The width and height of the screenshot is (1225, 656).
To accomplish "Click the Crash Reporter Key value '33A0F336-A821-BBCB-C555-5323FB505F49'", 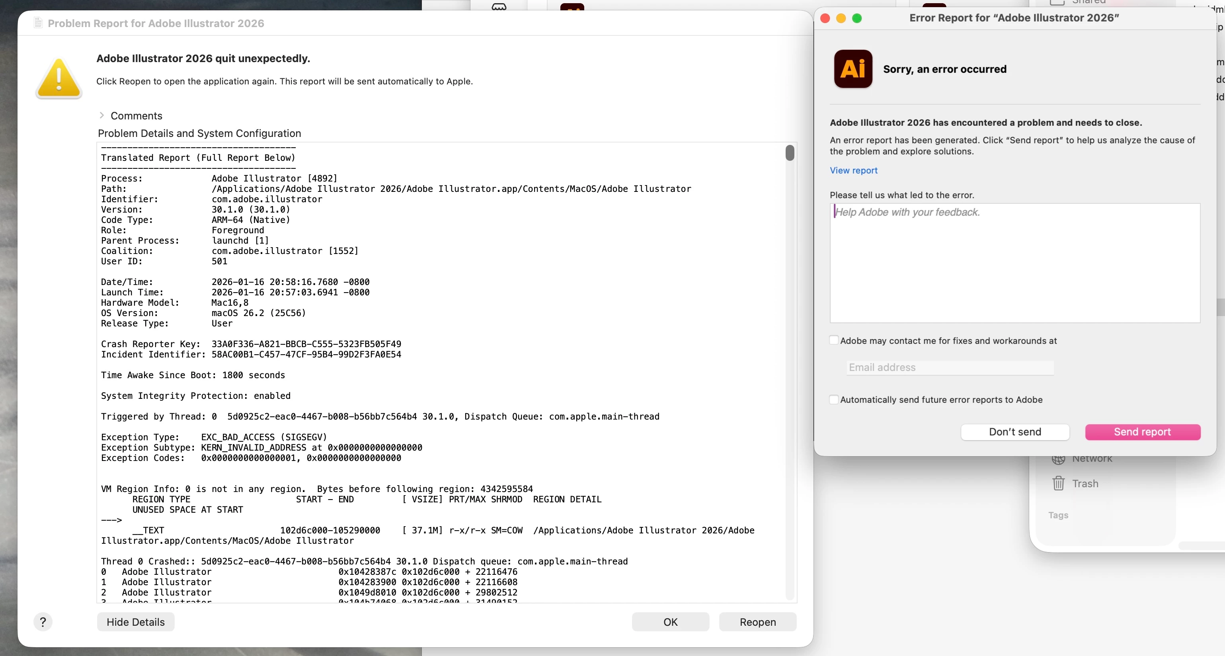I will pos(306,344).
